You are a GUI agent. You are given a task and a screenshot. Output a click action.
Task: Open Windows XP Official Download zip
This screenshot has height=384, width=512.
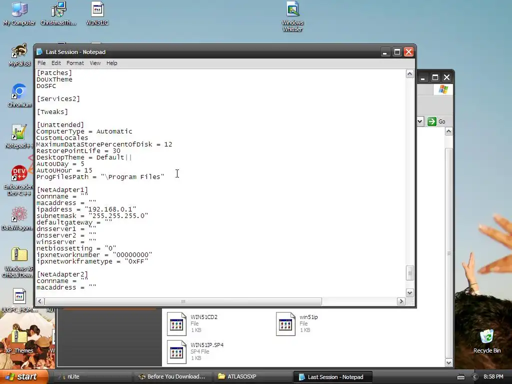[18, 262]
